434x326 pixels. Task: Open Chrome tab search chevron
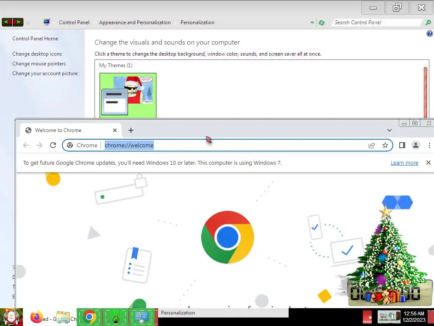click(x=389, y=130)
